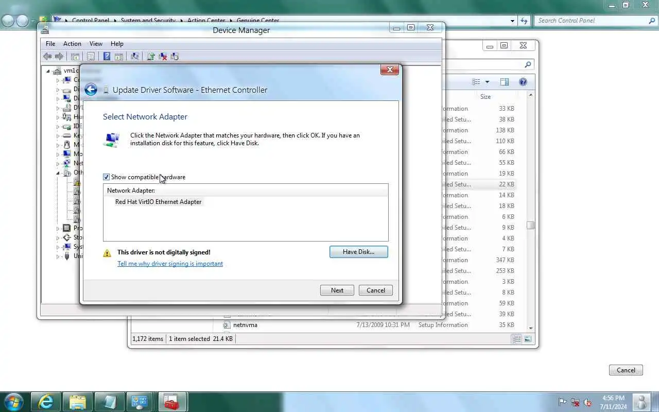Open the File menu in Device Manager
The width and height of the screenshot is (659, 412).
pos(50,44)
